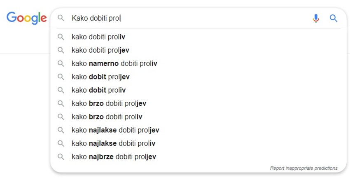Click the blue search magnifier button
The image size is (350, 178).
(x=334, y=18)
